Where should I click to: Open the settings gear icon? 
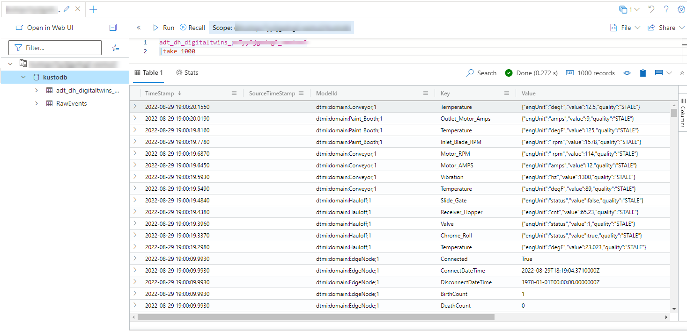[x=681, y=9]
